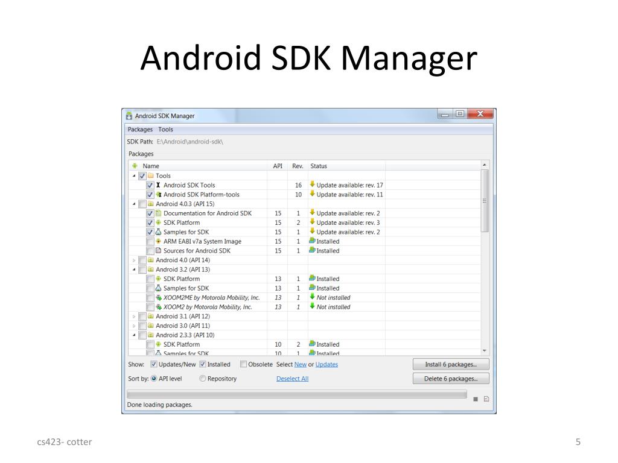Click the New selection link
The image size is (618, 463).
point(301,364)
